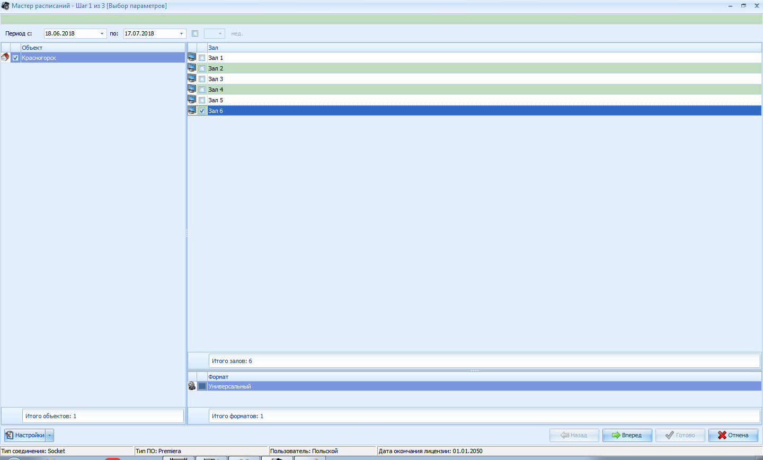Cancel the wizard with Отмена
763x460 pixels.
point(733,435)
